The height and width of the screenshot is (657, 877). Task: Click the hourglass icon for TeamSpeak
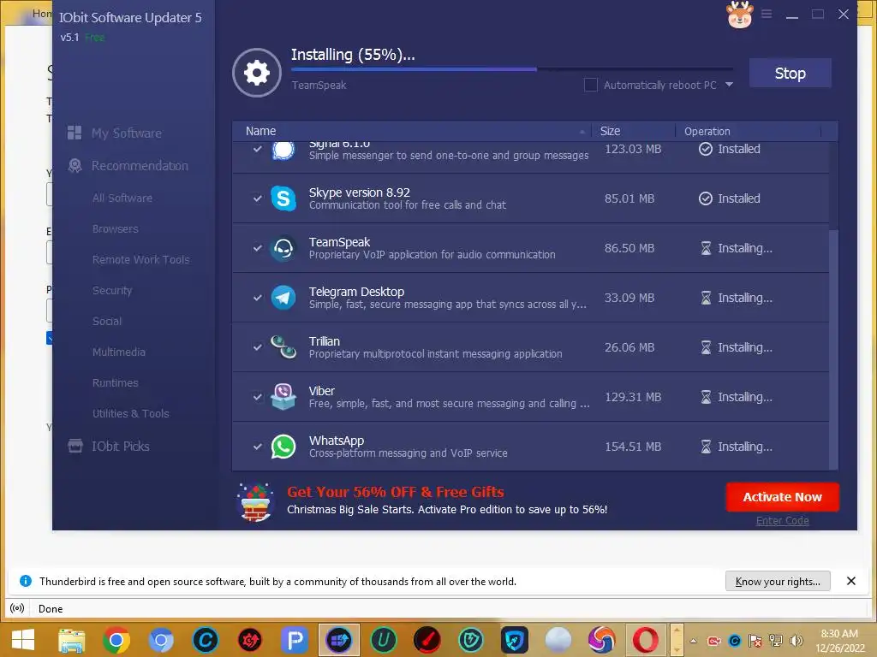pyautogui.click(x=706, y=248)
